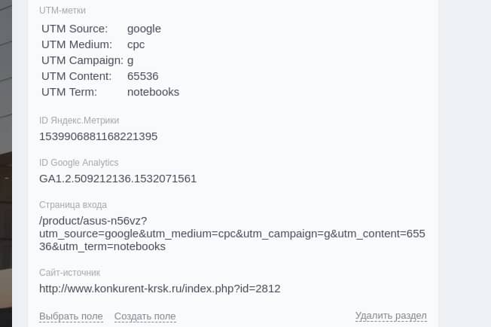
Task: Click the 'Страница входа' field label
Action: tap(73, 205)
